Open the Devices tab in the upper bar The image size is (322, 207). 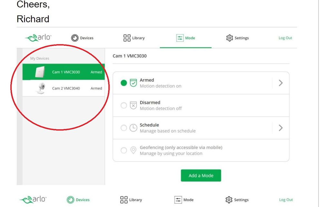point(82,38)
